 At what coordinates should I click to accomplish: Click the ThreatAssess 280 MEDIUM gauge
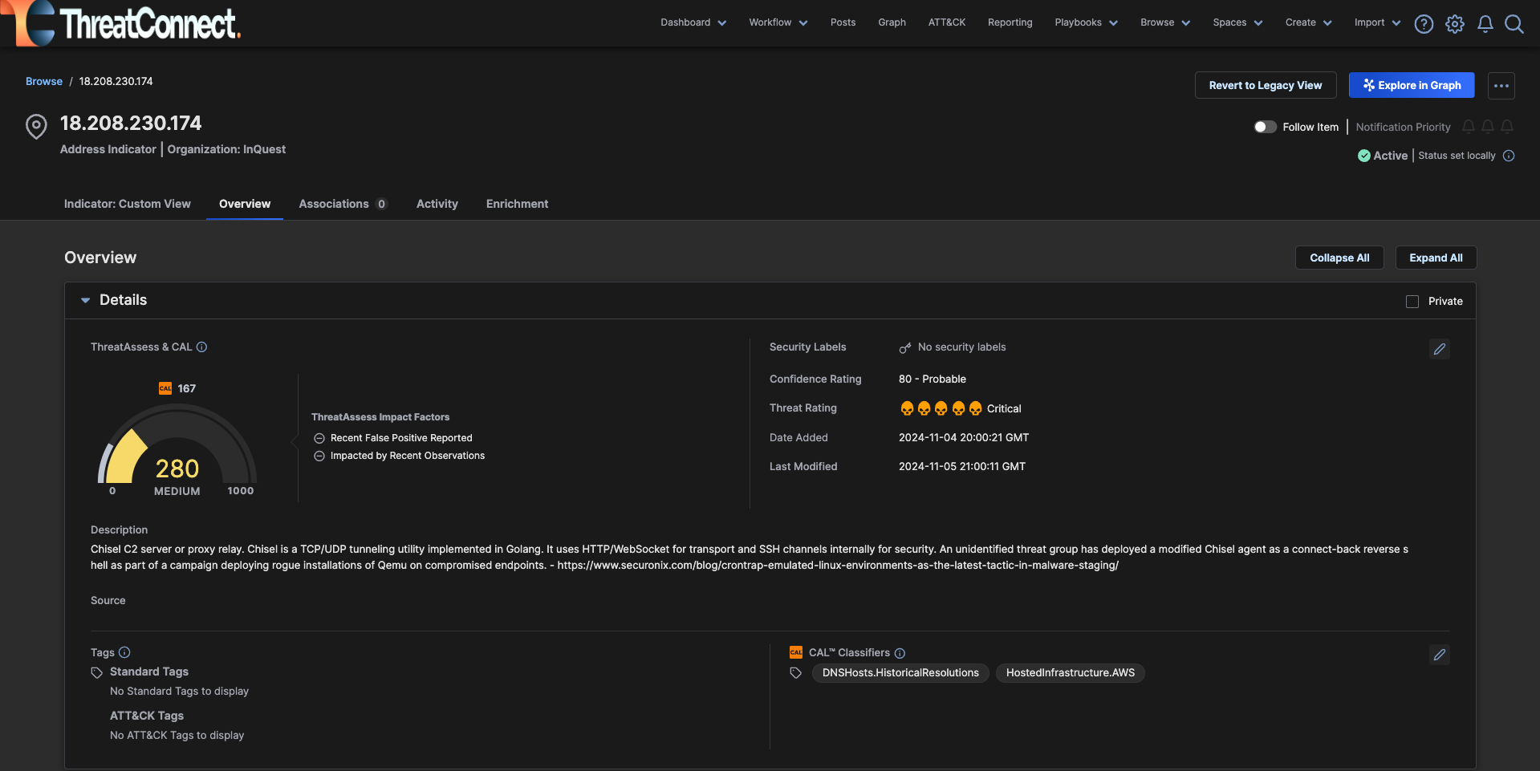pyautogui.click(x=177, y=449)
